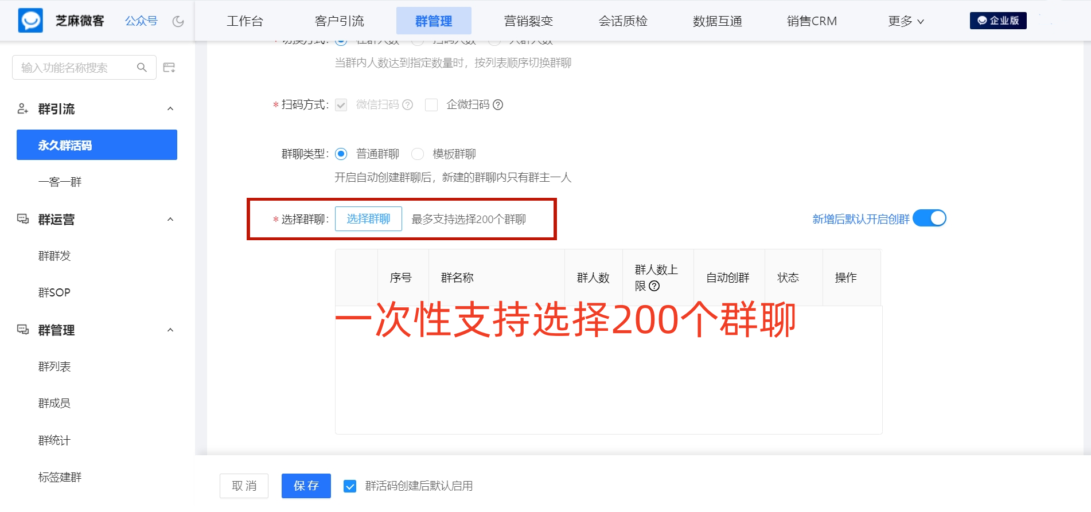This screenshot has width=1091, height=512.
Task: Collapse the 群管理 section
Action: pyautogui.click(x=170, y=330)
